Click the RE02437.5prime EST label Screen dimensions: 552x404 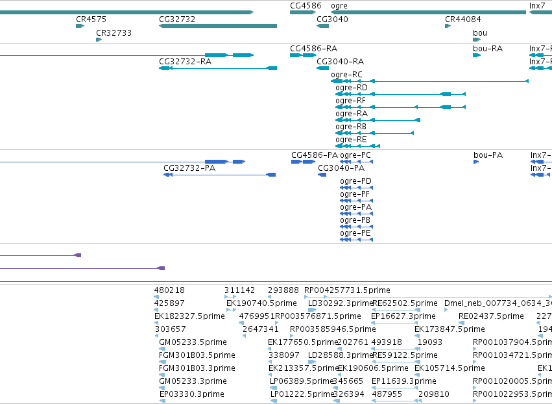[491, 316]
